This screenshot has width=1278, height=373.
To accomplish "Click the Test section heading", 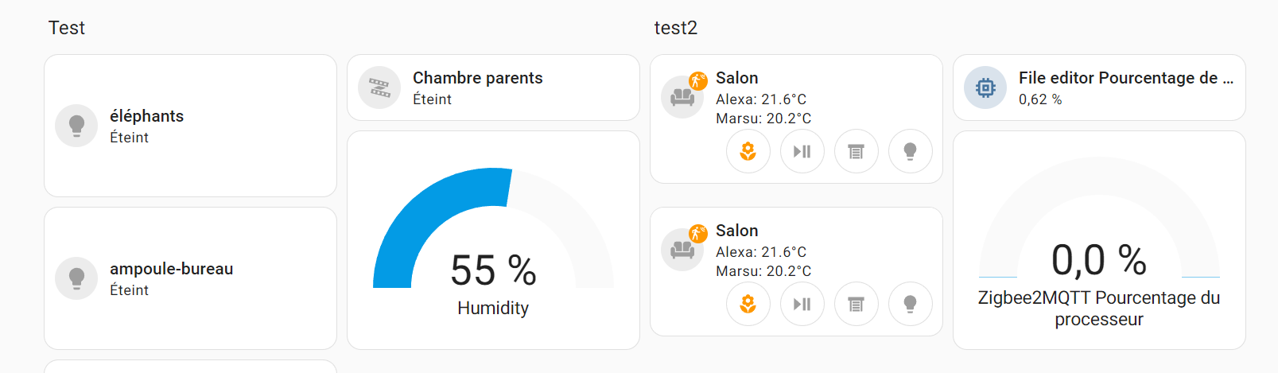I will tap(67, 28).
